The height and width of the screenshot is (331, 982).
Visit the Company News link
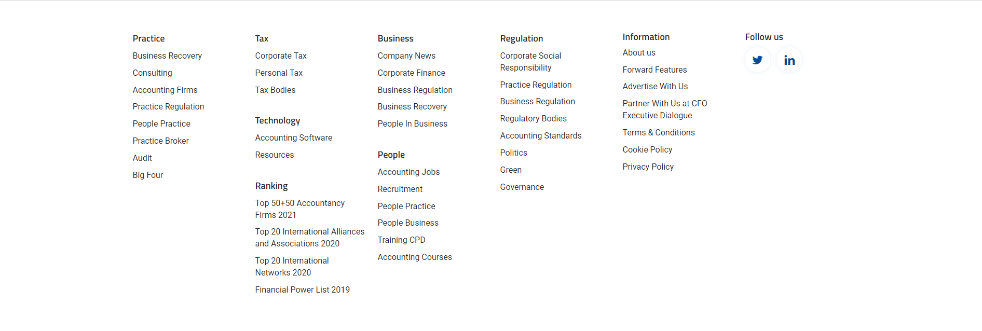(406, 56)
